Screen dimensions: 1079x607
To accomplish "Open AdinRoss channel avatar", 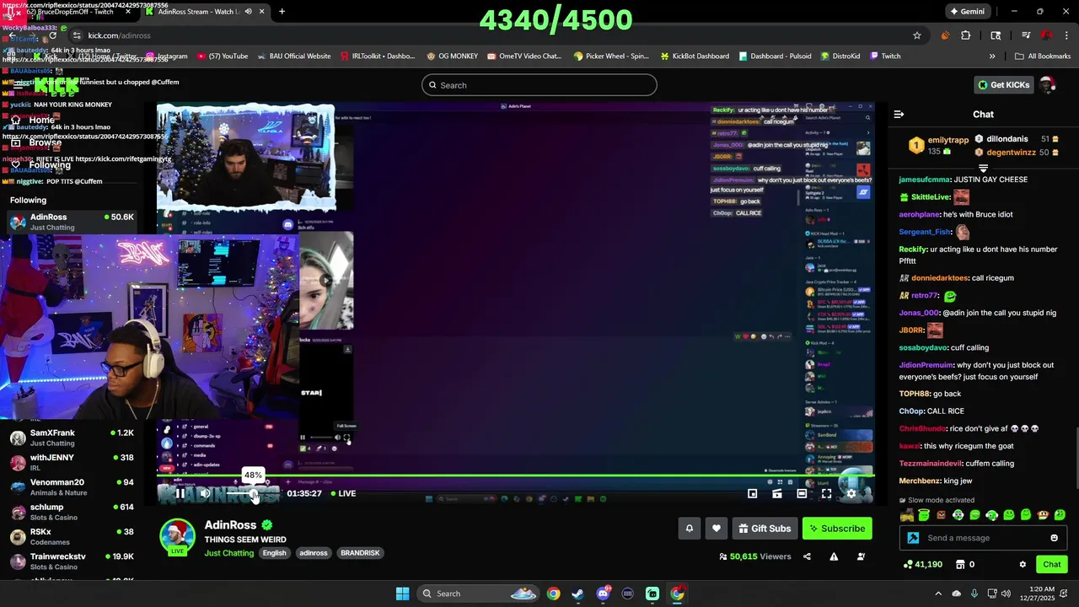I will coord(177,536).
